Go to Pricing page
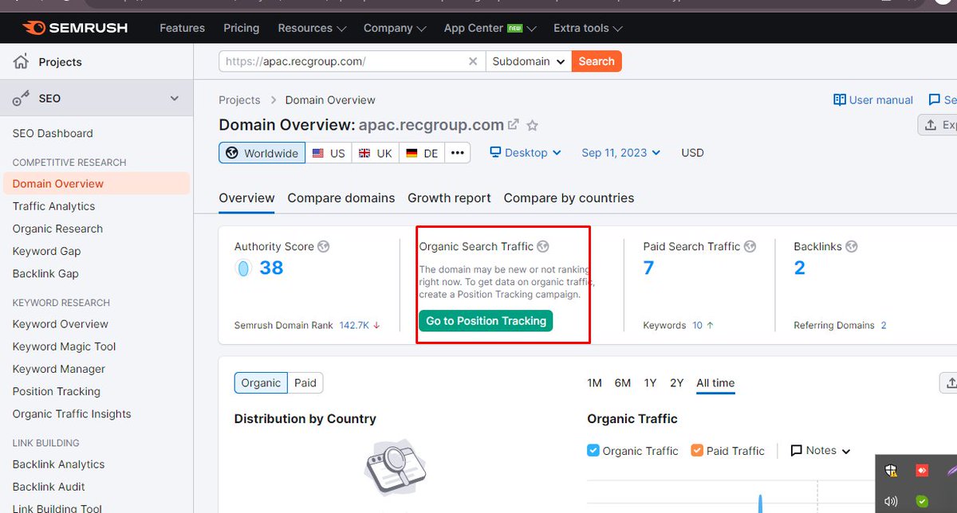The image size is (957, 513). 242,28
